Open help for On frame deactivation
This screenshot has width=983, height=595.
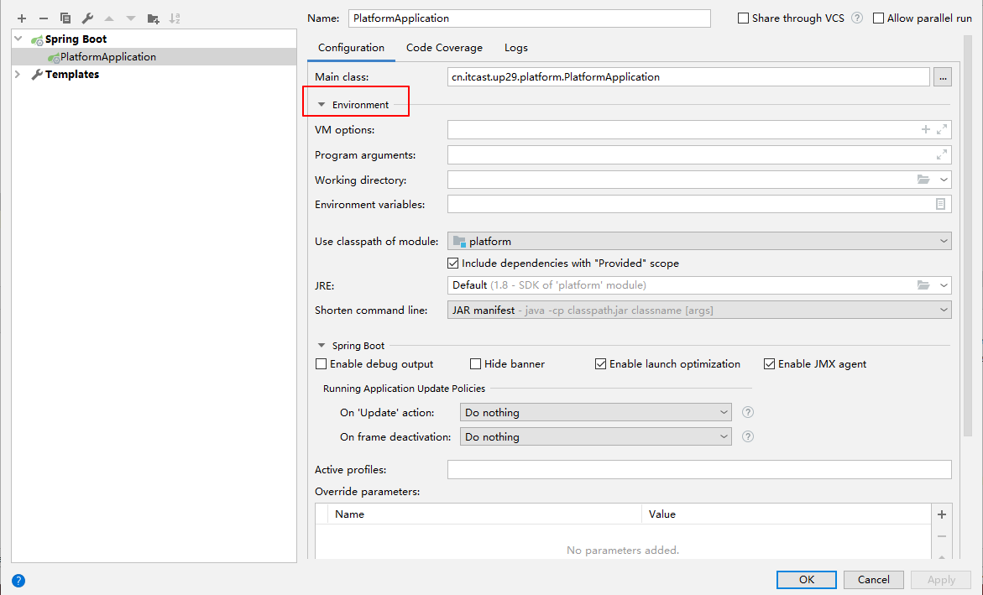click(747, 436)
